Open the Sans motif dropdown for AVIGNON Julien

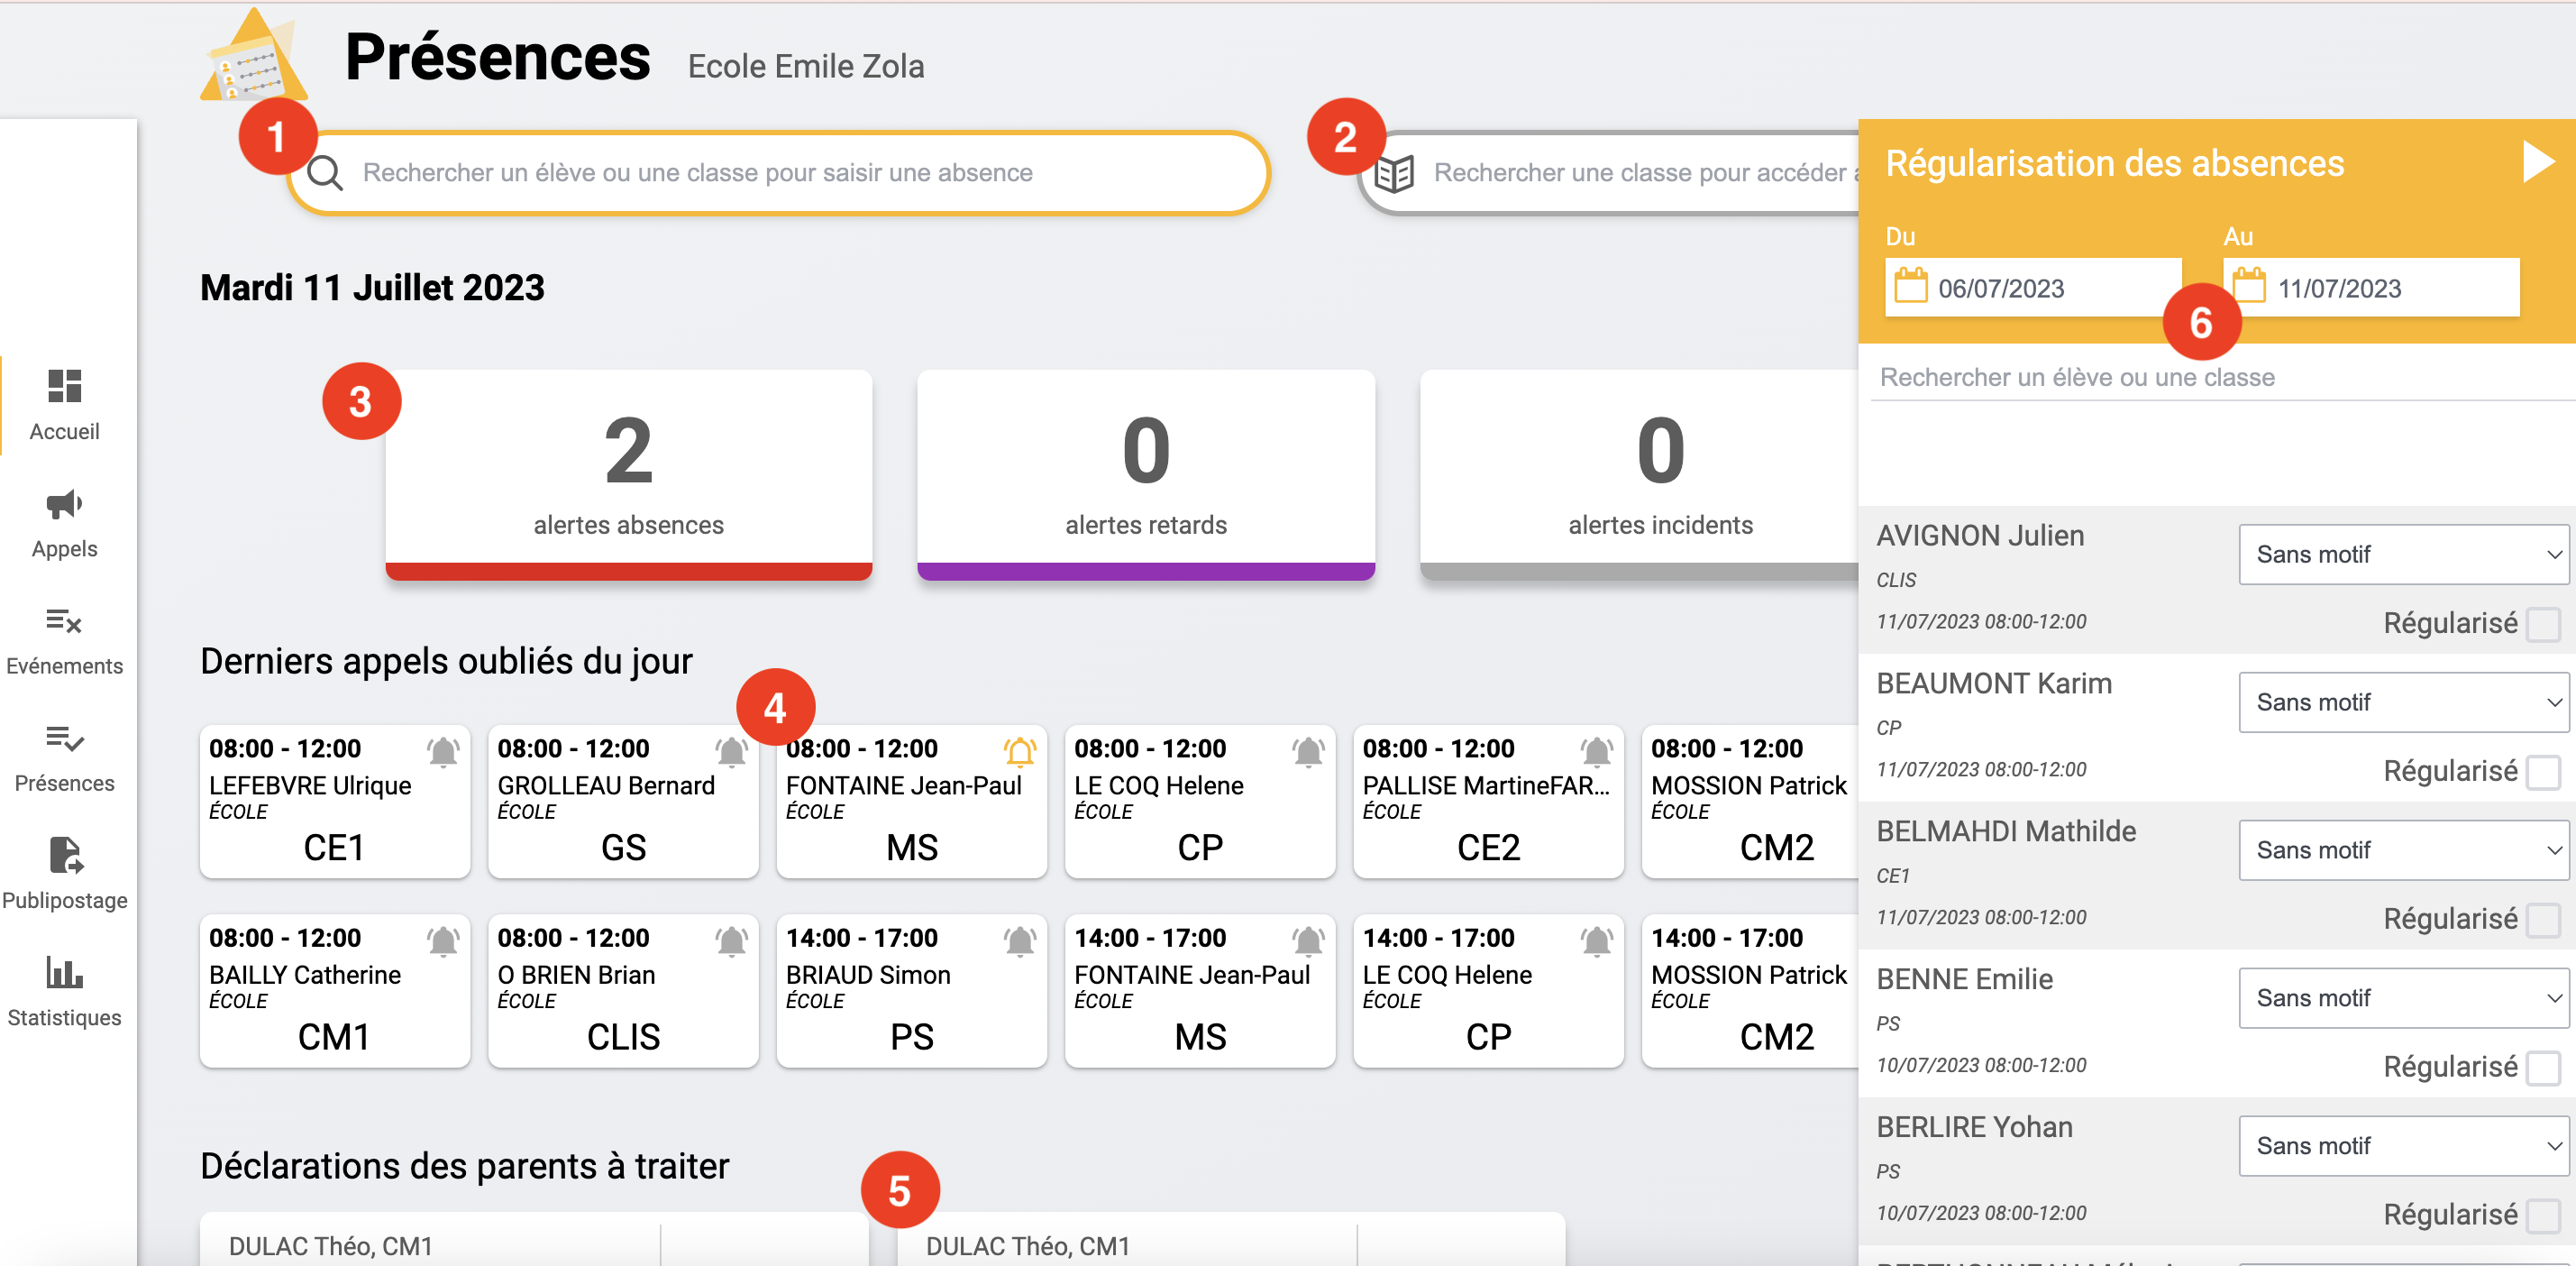2402,554
